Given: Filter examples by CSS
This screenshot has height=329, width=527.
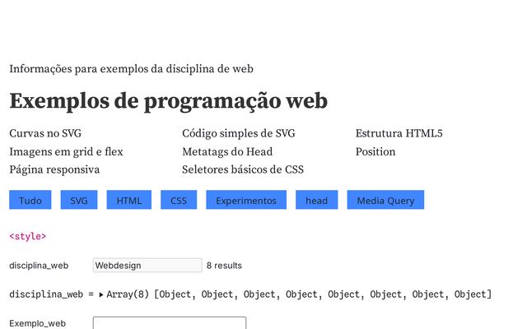Looking at the screenshot, I should click(x=179, y=200).
